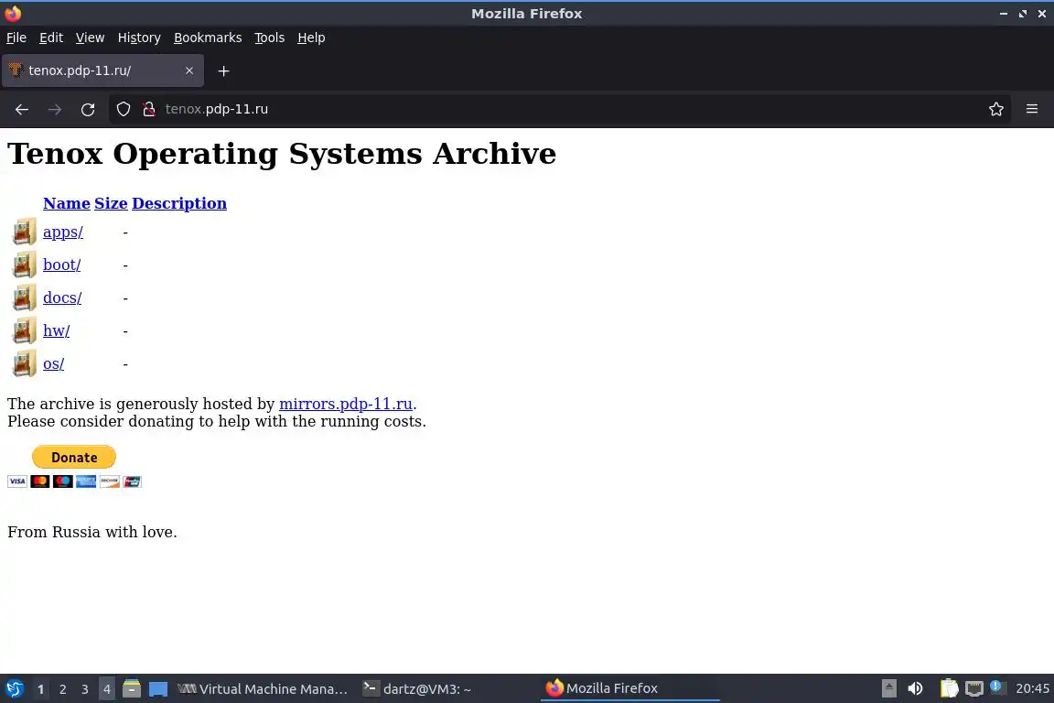Screen dimensions: 1054x703
Task: Click the boot folder icon
Action: (x=24, y=265)
